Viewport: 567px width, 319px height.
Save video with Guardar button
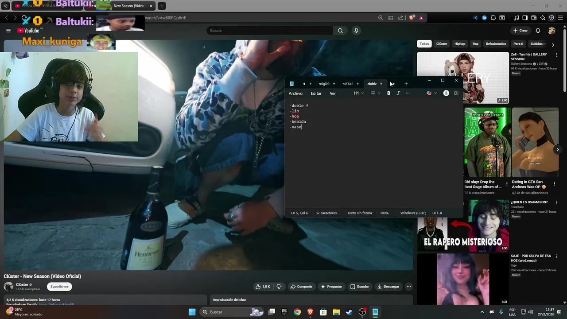coord(360,287)
